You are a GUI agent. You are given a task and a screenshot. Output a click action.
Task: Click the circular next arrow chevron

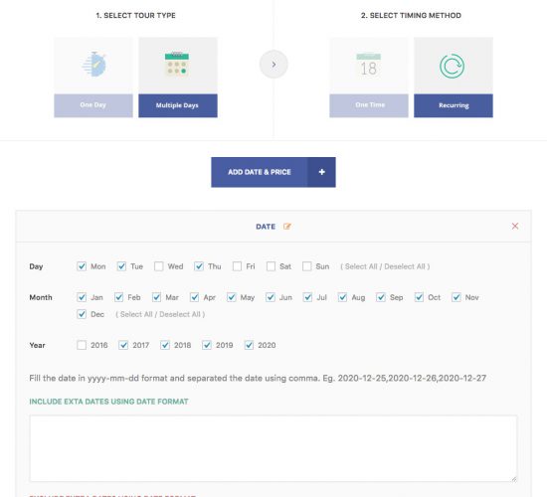(273, 65)
